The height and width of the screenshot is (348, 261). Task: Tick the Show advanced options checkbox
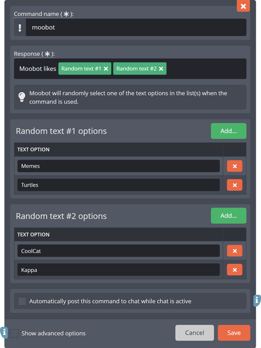click(14, 333)
